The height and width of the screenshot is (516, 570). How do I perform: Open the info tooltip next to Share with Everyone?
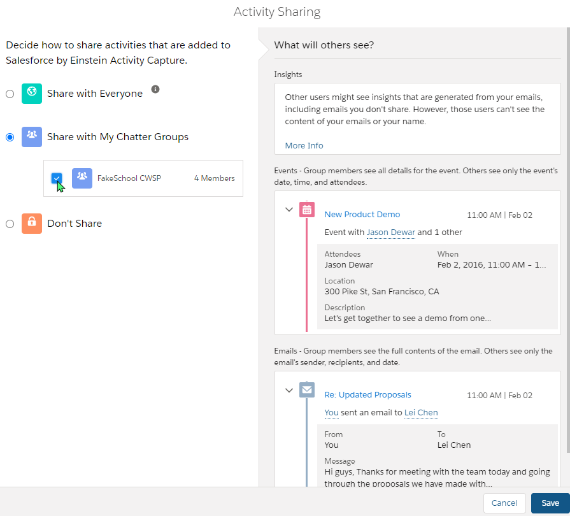click(x=155, y=89)
